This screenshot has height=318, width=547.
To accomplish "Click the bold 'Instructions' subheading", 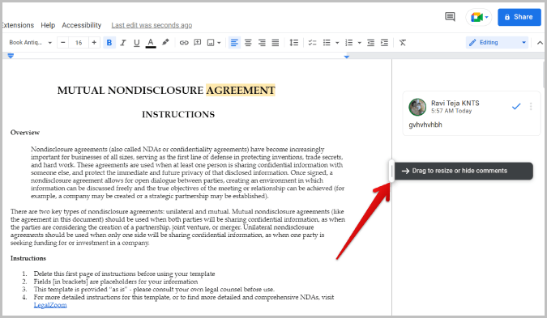I will [28, 258].
